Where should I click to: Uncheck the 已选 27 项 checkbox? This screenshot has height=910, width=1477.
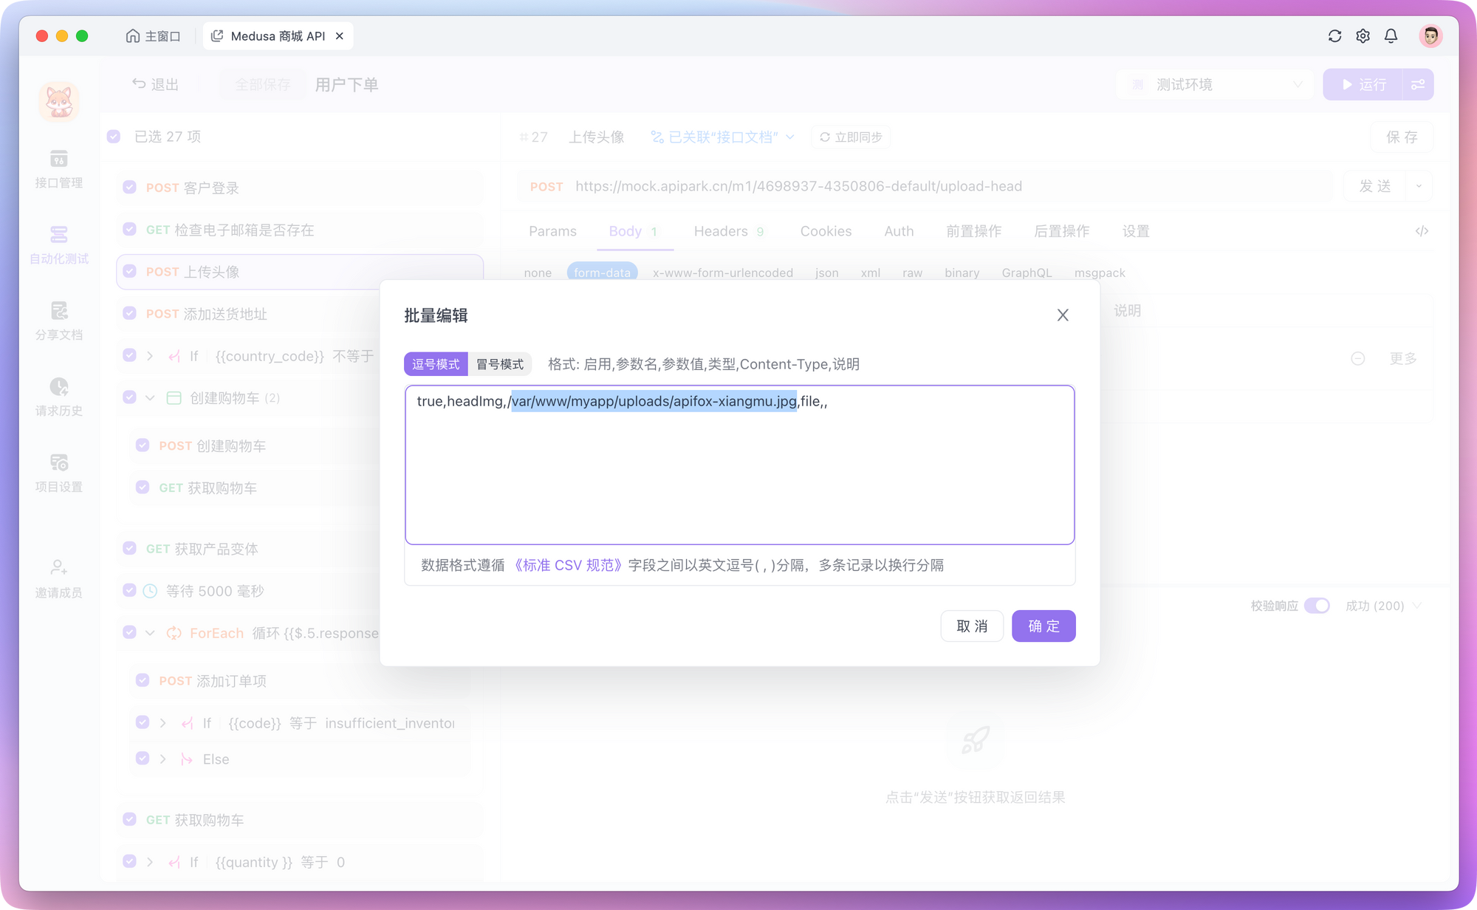[114, 137]
